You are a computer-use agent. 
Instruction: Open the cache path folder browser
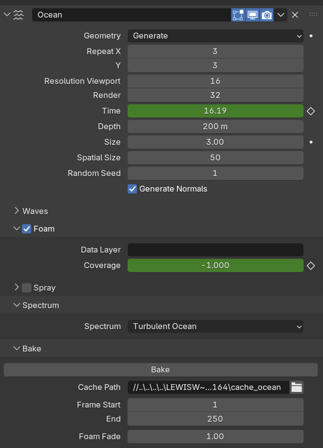point(296,388)
